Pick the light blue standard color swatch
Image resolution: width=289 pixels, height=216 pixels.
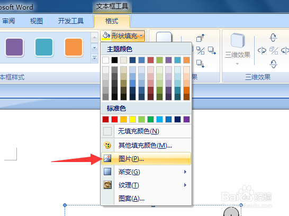click(x=160, y=119)
